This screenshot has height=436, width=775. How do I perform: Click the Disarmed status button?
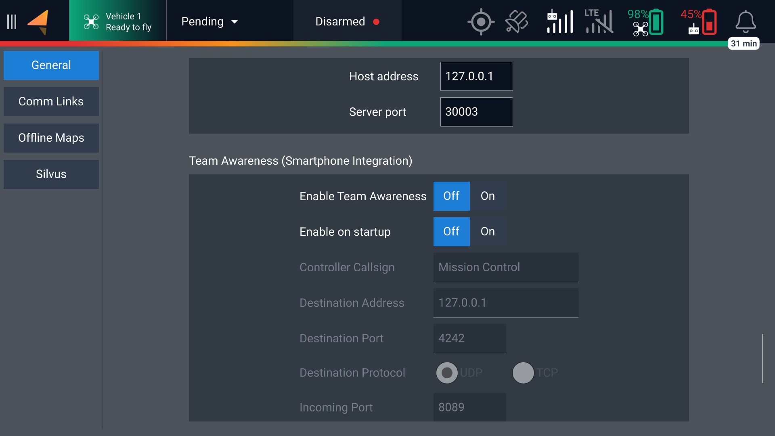click(347, 22)
